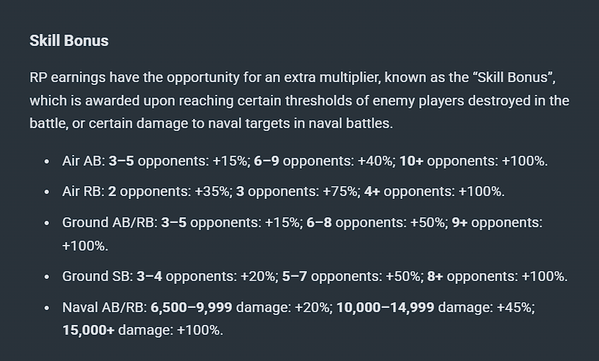Click bold "6–9" in Air AB line
This screenshot has width=599, height=361.
[x=266, y=161]
